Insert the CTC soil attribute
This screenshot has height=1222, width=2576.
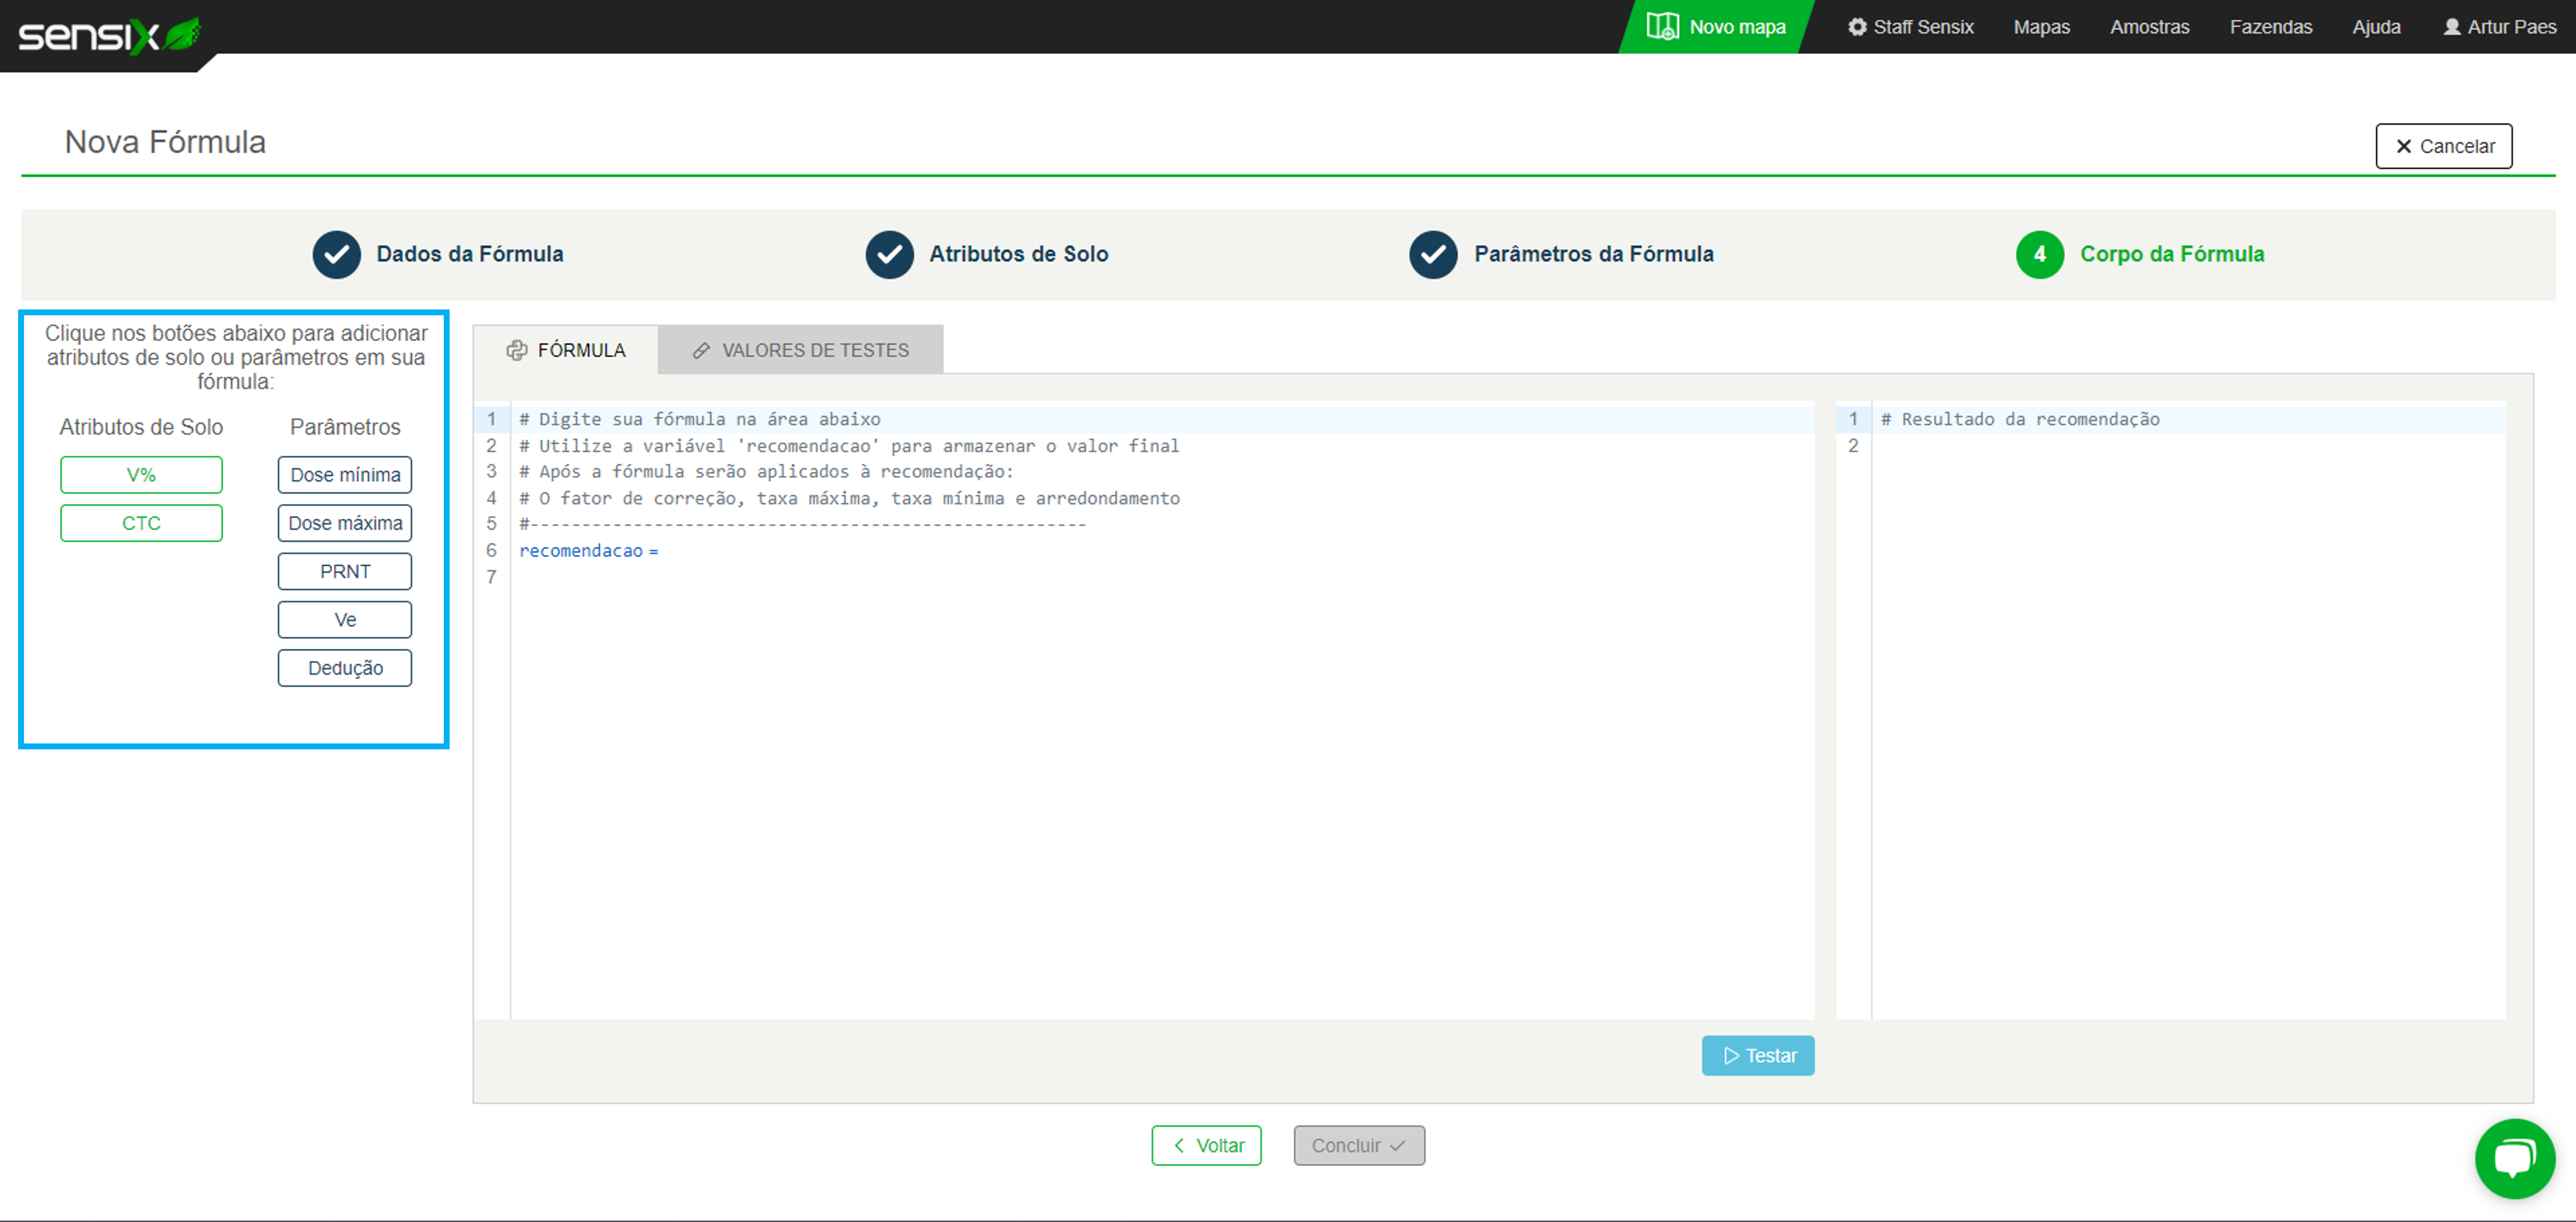coord(141,522)
